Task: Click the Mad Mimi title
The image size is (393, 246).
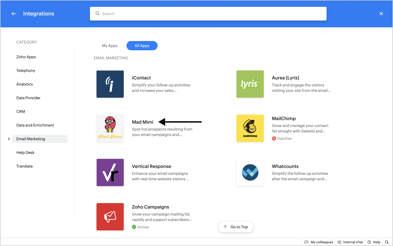Action: 143,122
